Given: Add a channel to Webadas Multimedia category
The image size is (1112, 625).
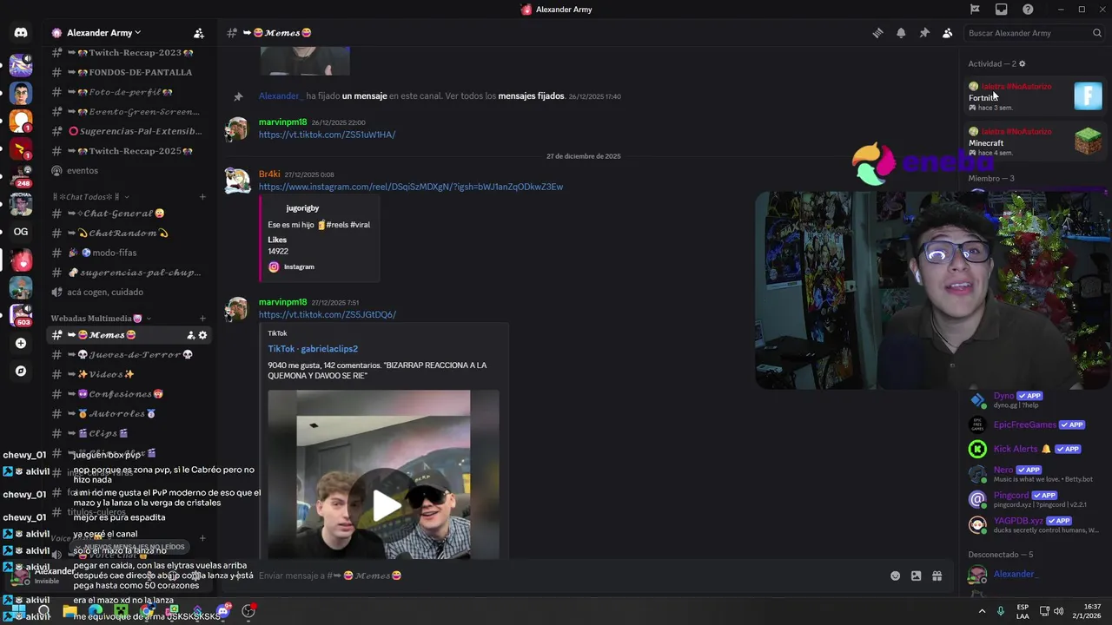Looking at the screenshot, I should pos(202,319).
